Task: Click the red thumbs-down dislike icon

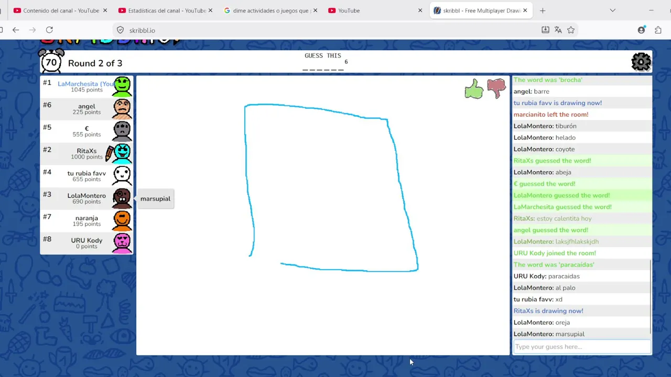Action: [x=496, y=88]
